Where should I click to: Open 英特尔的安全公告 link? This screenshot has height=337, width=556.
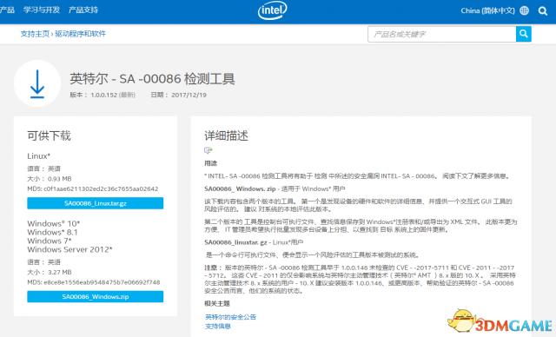tap(230, 317)
